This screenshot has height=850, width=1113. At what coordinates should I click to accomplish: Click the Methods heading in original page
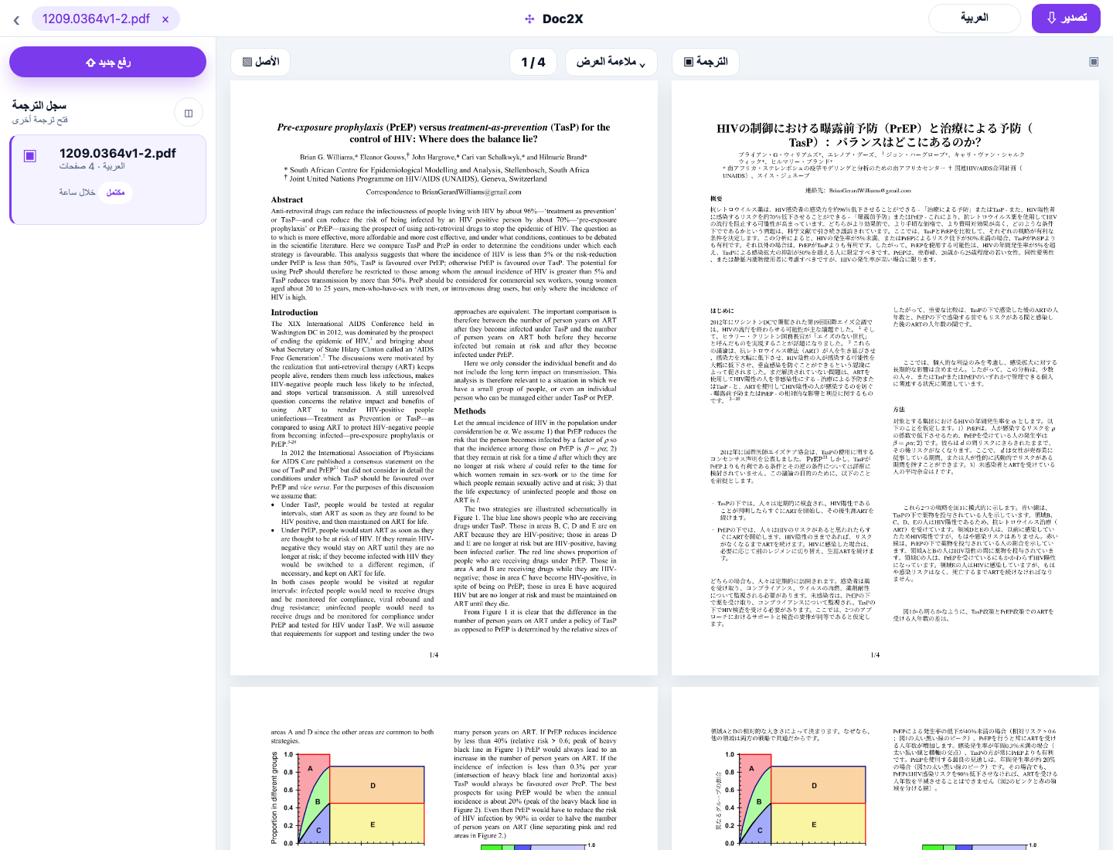pyautogui.click(x=469, y=411)
